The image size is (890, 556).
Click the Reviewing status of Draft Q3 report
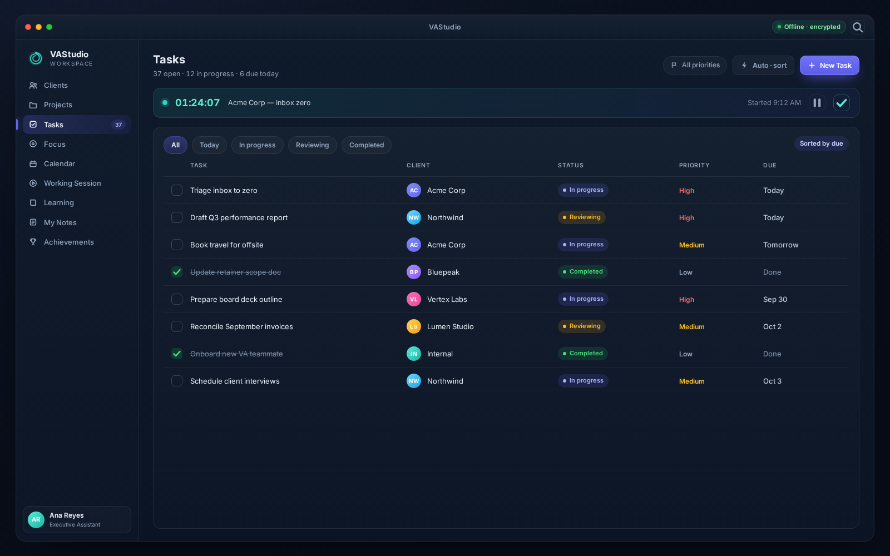click(581, 217)
